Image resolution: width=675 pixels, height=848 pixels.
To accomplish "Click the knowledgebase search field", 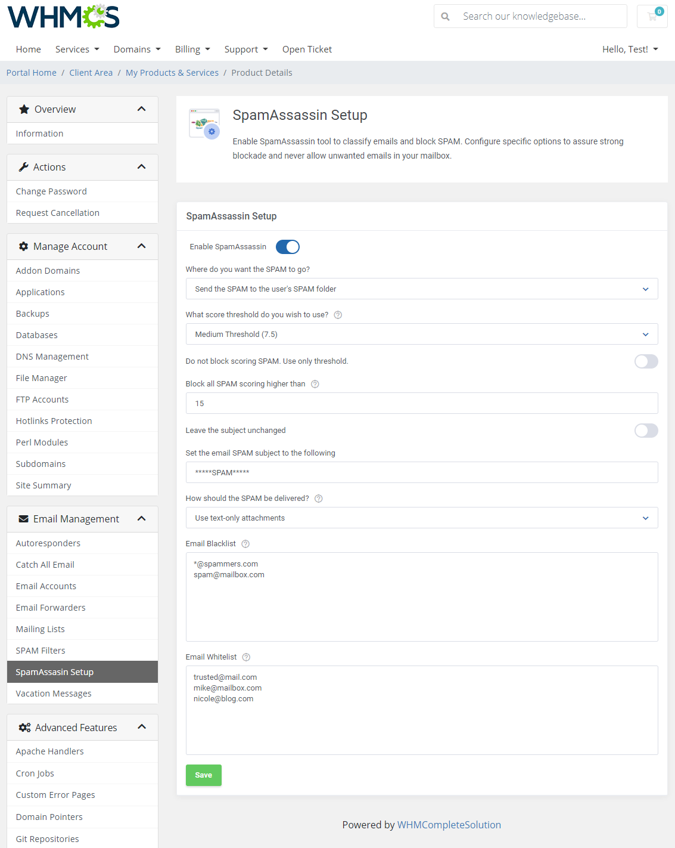I will click(542, 16).
